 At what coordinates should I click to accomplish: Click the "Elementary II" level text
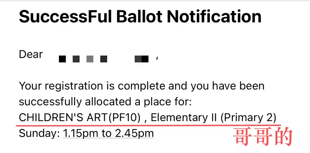184,118
